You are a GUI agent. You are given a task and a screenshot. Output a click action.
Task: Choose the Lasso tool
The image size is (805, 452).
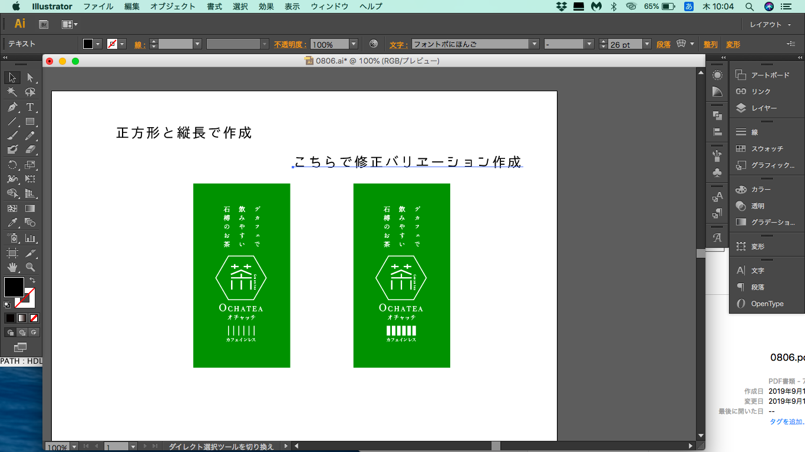coord(30,92)
